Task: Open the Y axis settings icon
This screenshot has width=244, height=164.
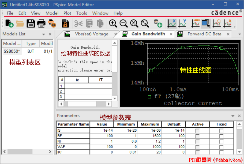Action: click(x=182, y=24)
